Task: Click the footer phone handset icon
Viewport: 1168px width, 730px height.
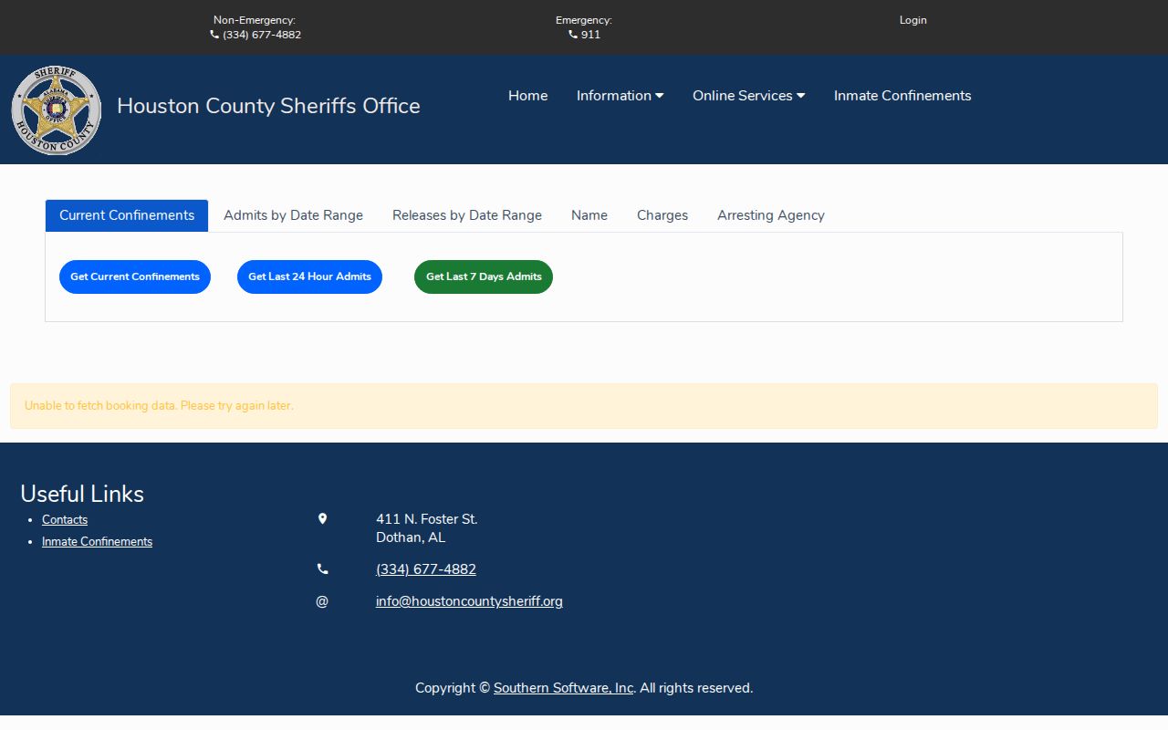Action: (322, 569)
